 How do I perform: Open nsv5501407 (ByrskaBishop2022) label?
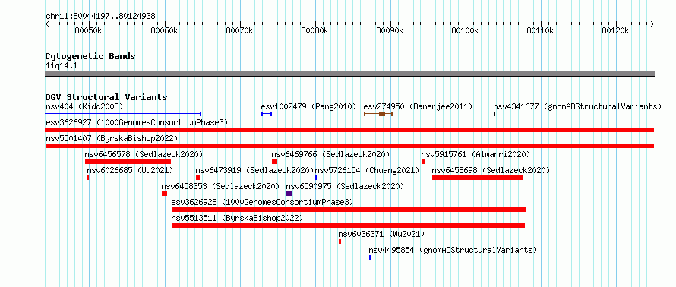(x=112, y=138)
